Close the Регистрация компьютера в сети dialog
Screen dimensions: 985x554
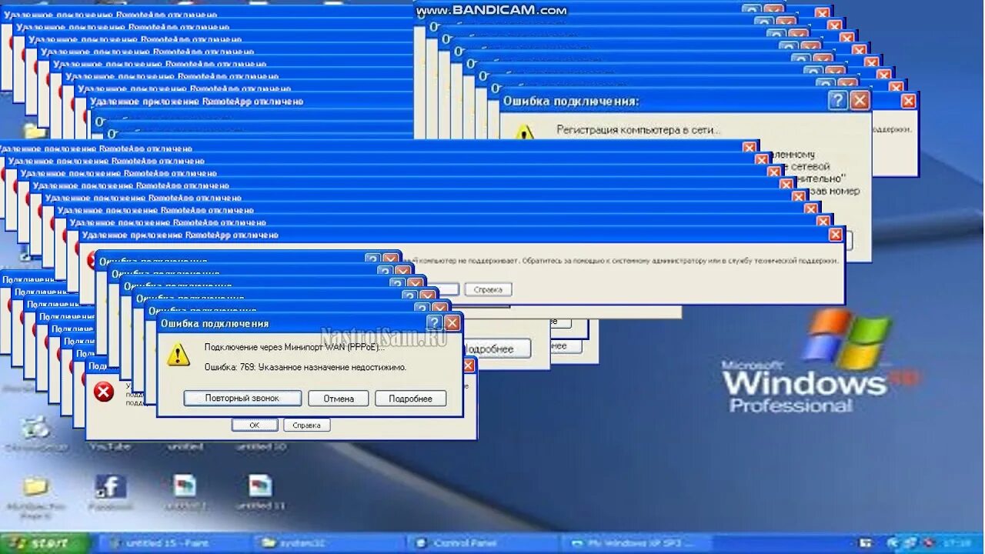860,101
